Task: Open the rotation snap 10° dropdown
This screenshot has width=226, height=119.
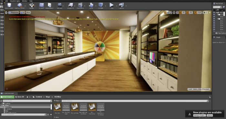Action: click(x=191, y=13)
